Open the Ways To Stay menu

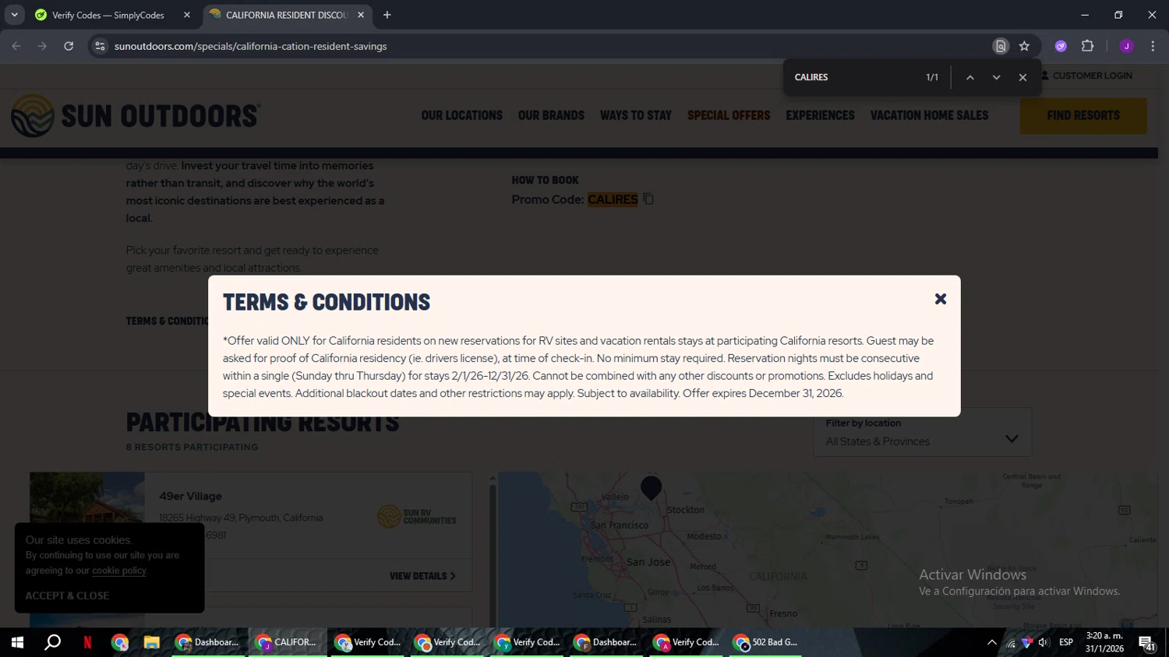point(636,115)
